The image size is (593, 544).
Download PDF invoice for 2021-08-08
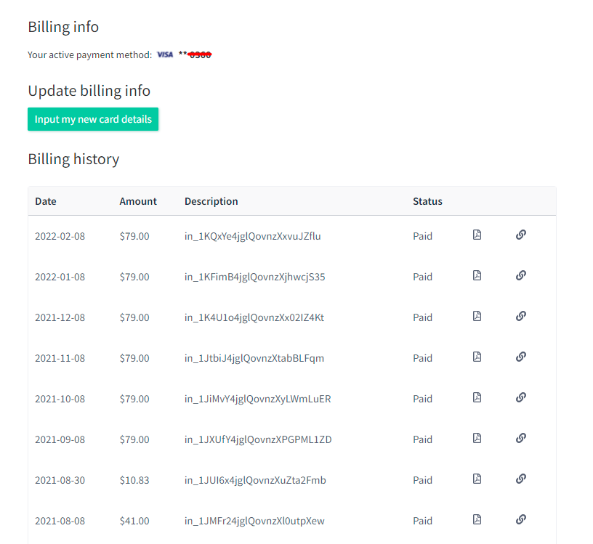point(477,519)
